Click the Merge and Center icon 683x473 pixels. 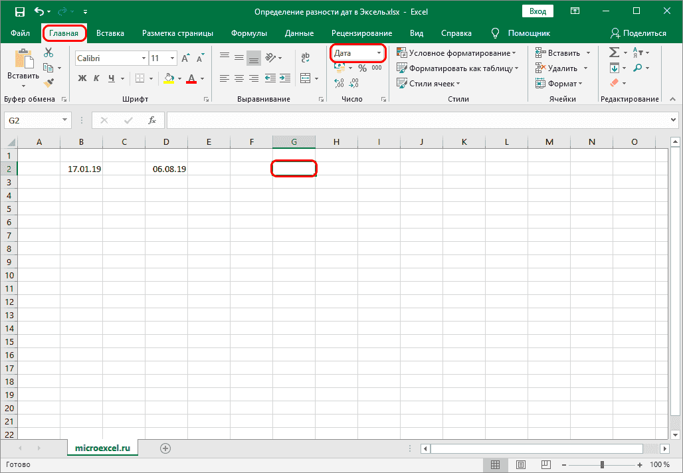click(x=306, y=78)
